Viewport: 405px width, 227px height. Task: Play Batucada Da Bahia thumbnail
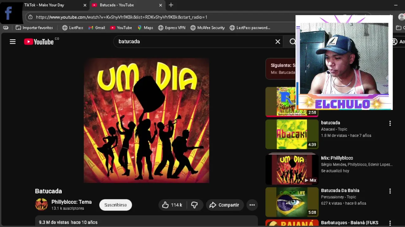click(292, 202)
